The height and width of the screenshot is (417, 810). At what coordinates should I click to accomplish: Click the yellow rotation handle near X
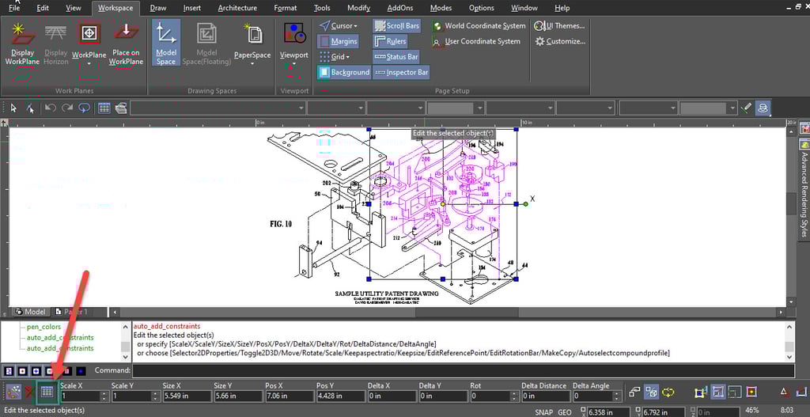click(x=526, y=204)
